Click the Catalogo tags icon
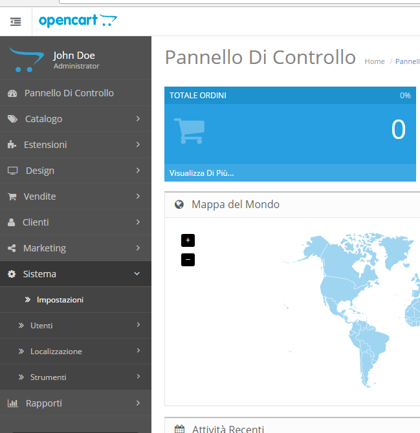Viewport: 420px width, 433px height. [x=12, y=119]
